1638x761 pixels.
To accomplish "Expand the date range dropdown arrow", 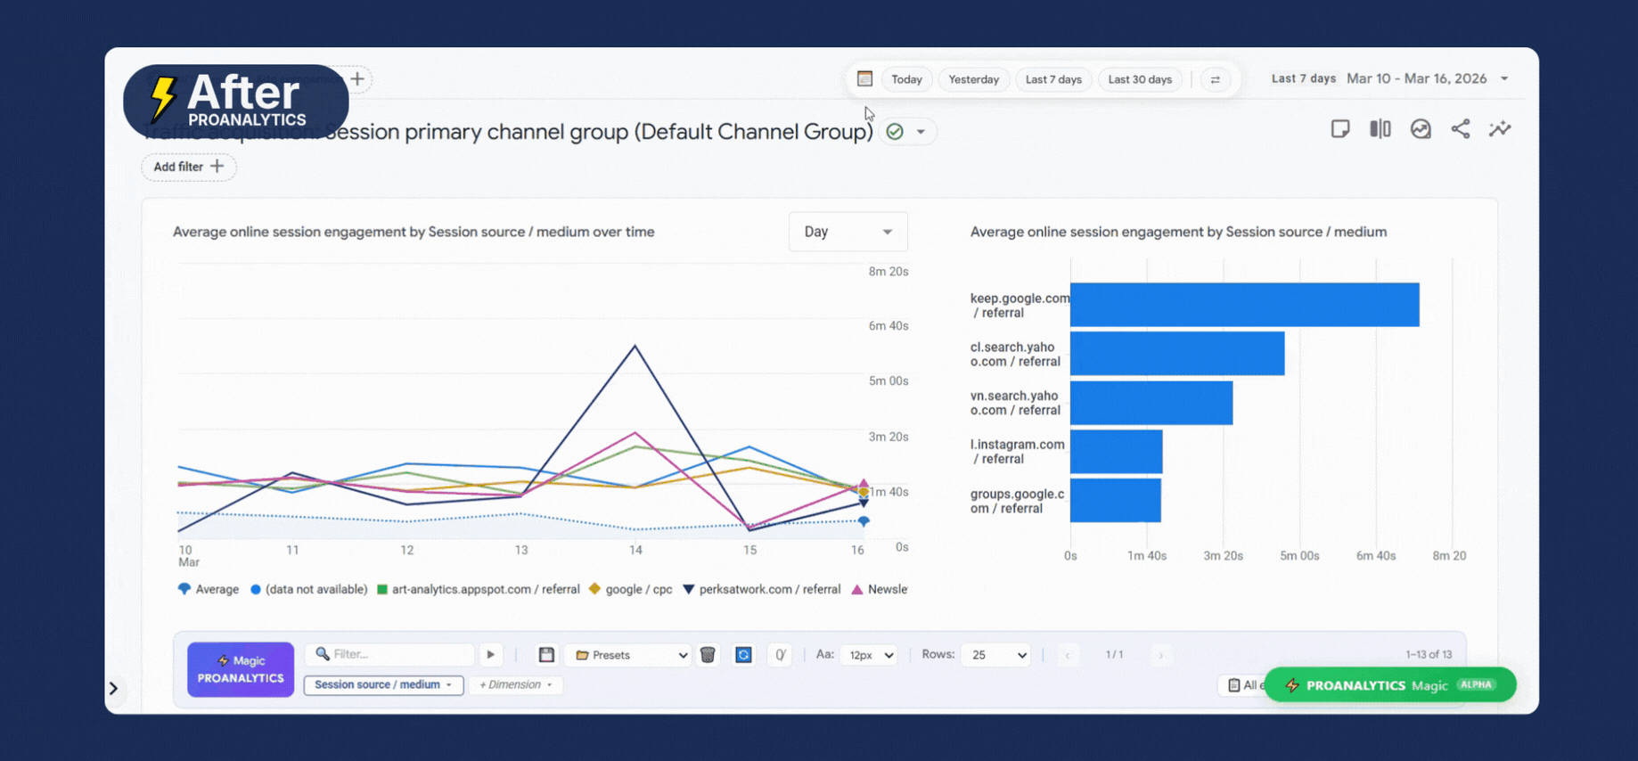I will 1504,78.
